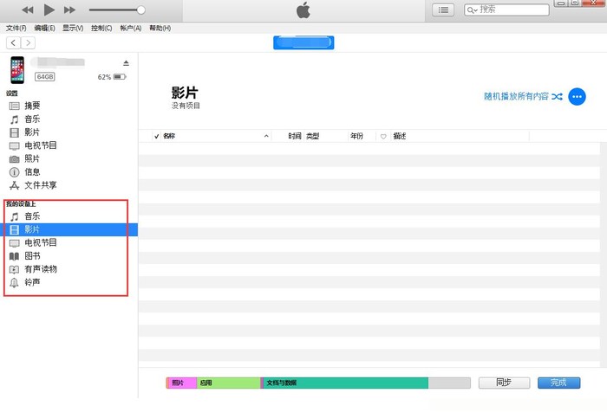607x412 pixels.
Task: Sort by 名称 column header
Action: (216, 136)
